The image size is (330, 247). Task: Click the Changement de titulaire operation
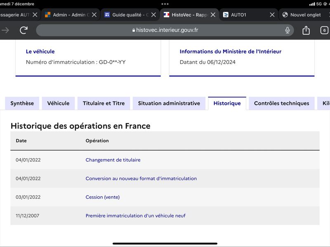pos(113,160)
